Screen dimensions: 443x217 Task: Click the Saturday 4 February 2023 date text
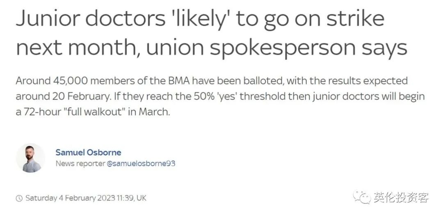click(70, 198)
